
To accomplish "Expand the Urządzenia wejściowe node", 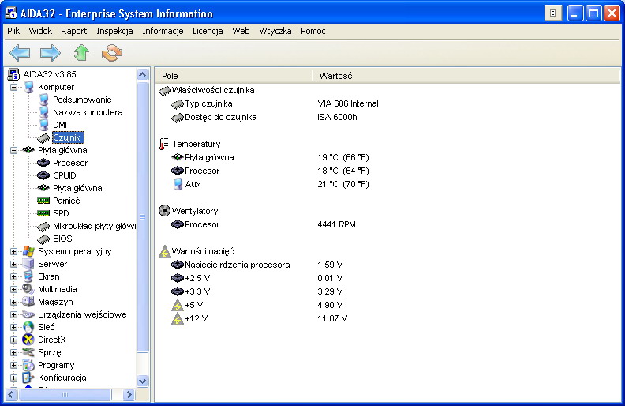I will (x=13, y=314).
